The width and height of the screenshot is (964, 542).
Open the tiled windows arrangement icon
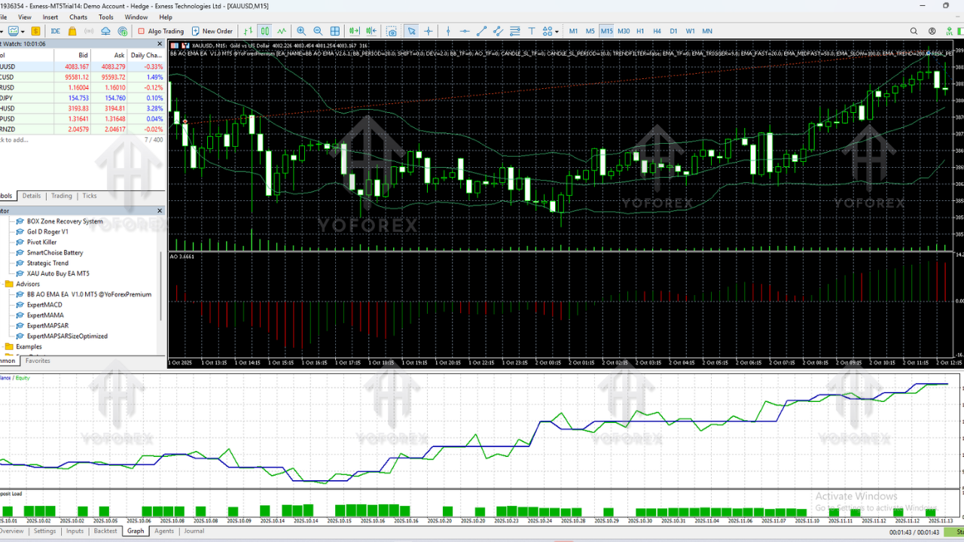pyautogui.click(x=334, y=31)
